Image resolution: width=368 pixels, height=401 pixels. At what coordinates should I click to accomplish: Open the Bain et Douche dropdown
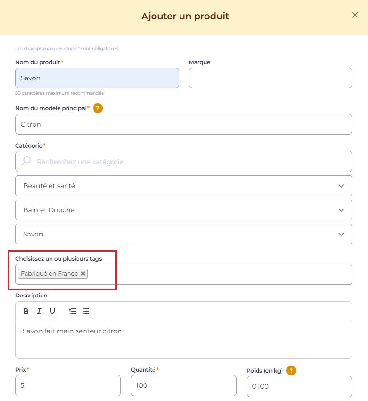[184, 210]
